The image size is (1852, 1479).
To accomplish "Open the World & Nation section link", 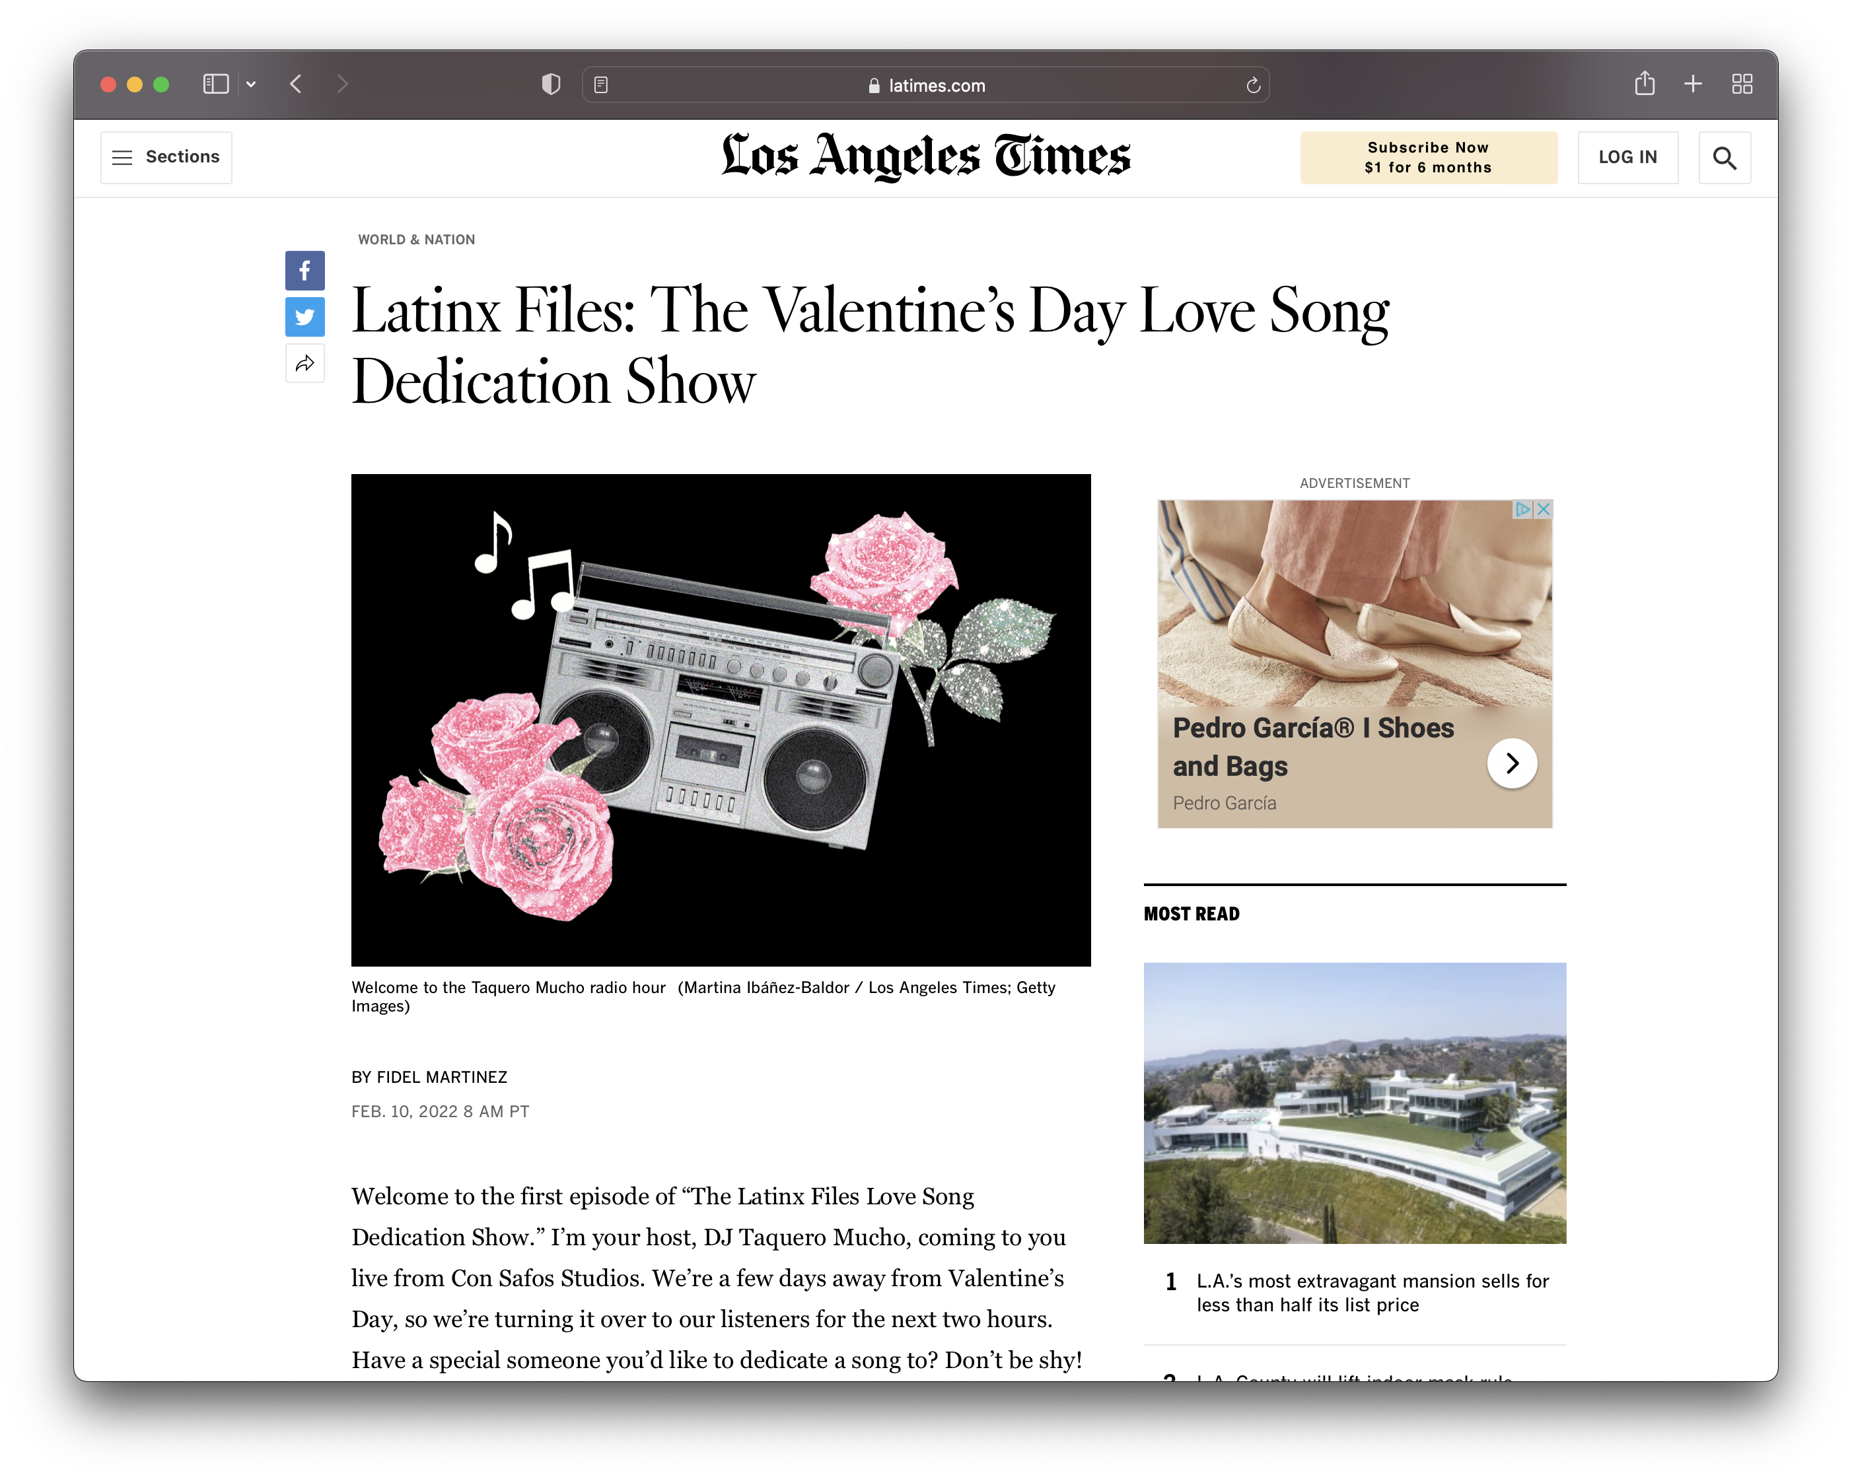I will coord(415,240).
